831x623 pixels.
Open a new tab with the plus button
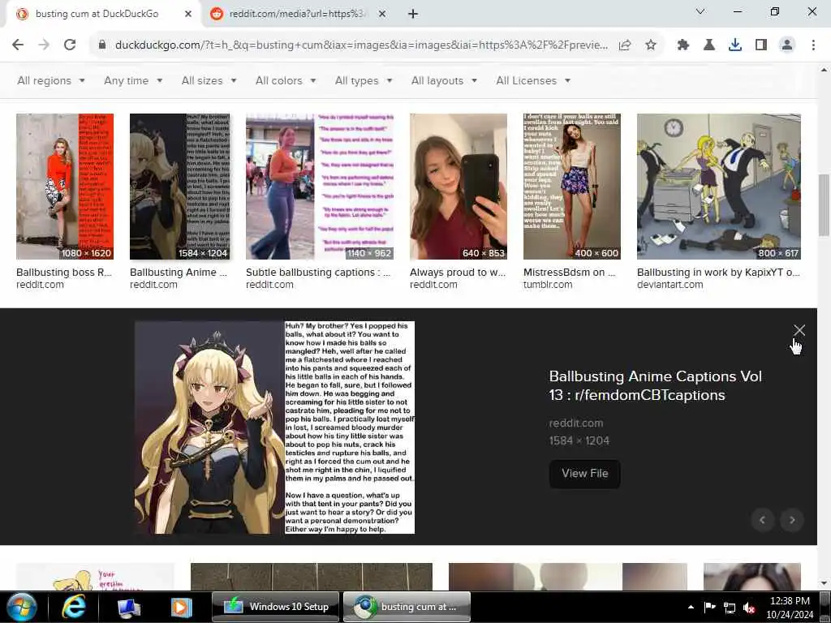pyautogui.click(x=413, y=15)
